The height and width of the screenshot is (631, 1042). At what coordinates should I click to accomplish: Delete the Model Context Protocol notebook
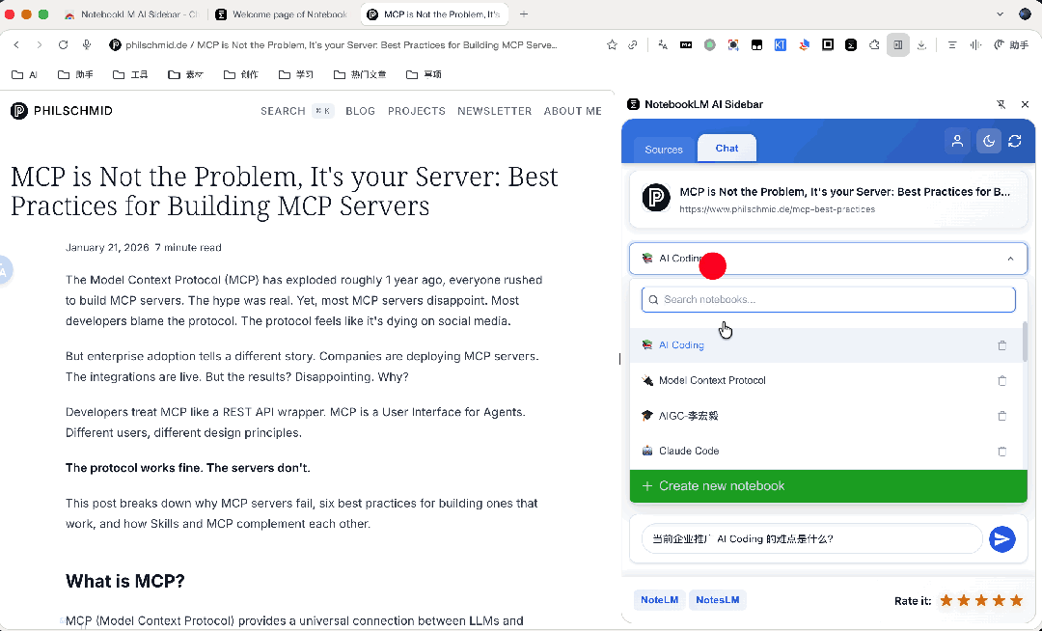click(1002, 380)
